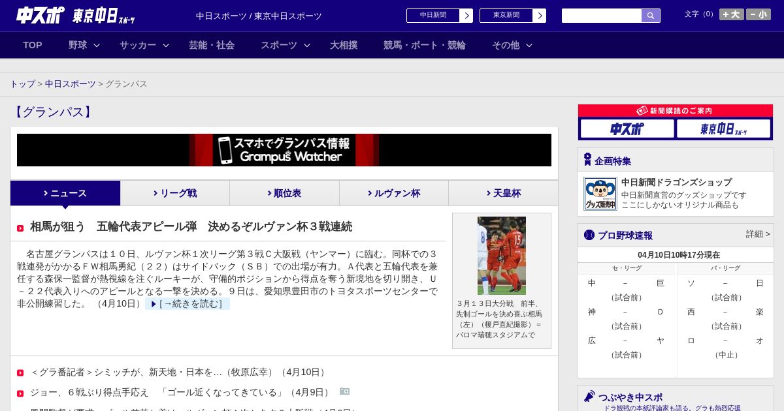Click camera icon beside ジョー article
784x411 pixels.
pyautogui.click(x=344, y=391)
